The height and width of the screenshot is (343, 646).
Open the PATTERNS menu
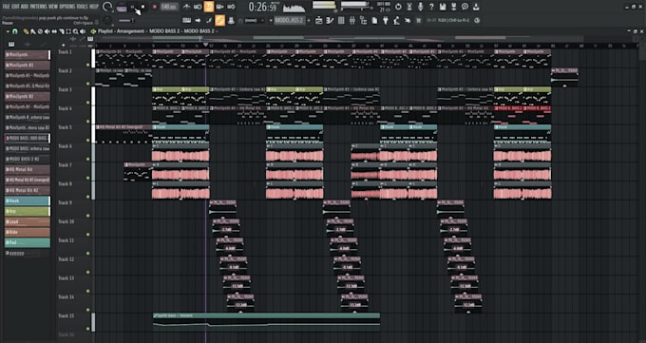coord(38,7)
